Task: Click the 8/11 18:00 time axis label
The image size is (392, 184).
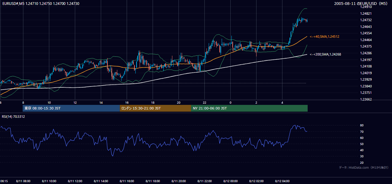Action: (x=153, y=181)
